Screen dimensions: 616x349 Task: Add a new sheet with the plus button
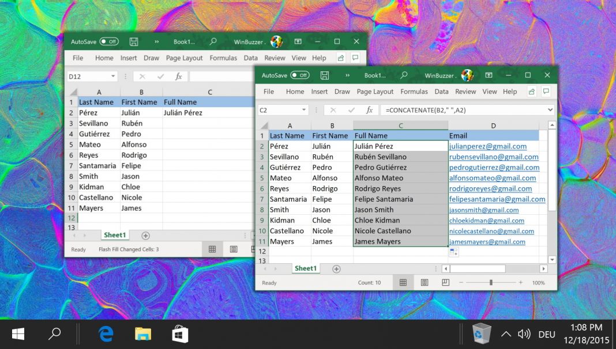click(x=336, y=268)
